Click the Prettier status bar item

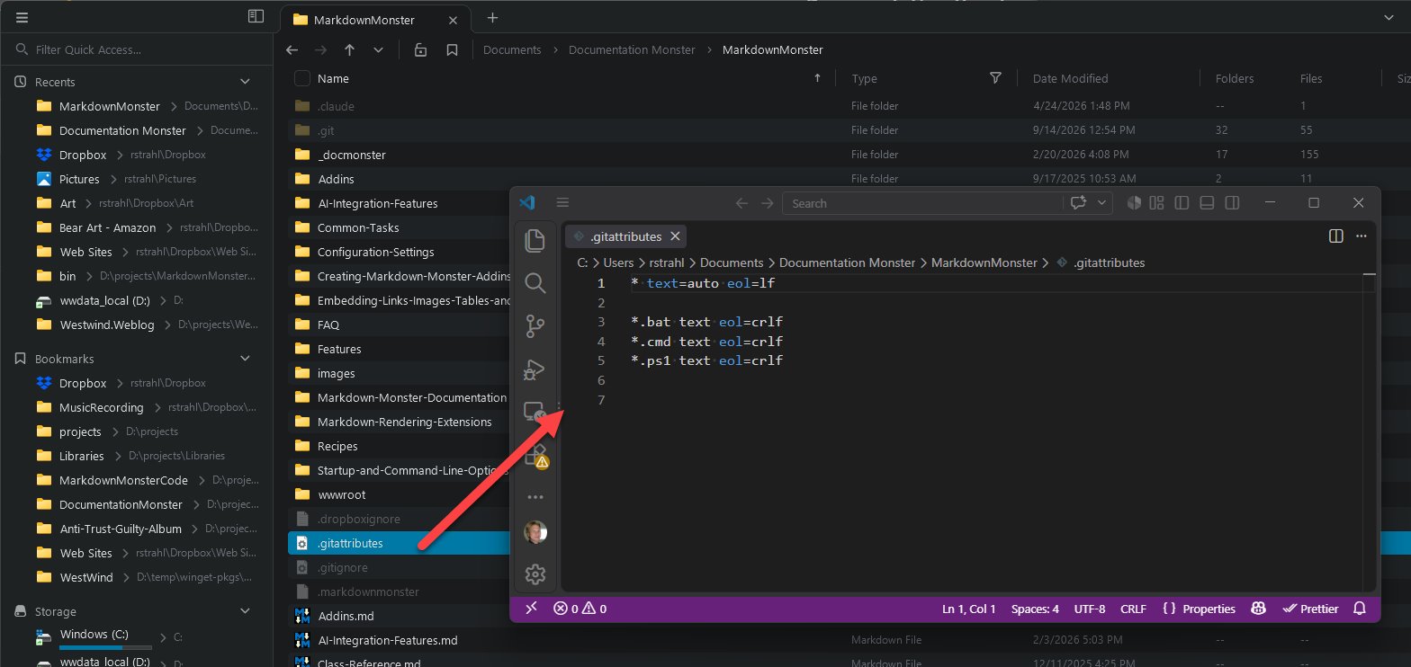pos(1310,609)
